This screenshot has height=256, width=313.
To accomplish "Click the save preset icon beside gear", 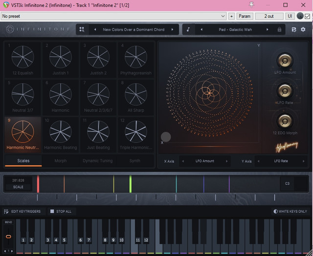I will pyautogui.click(x=294, y=29).
